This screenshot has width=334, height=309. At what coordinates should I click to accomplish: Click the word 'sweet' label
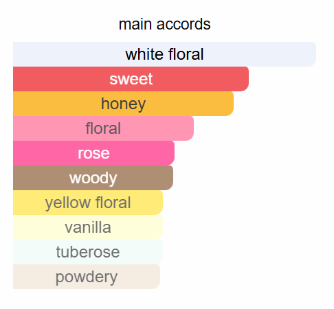click(x=131, y=79)
